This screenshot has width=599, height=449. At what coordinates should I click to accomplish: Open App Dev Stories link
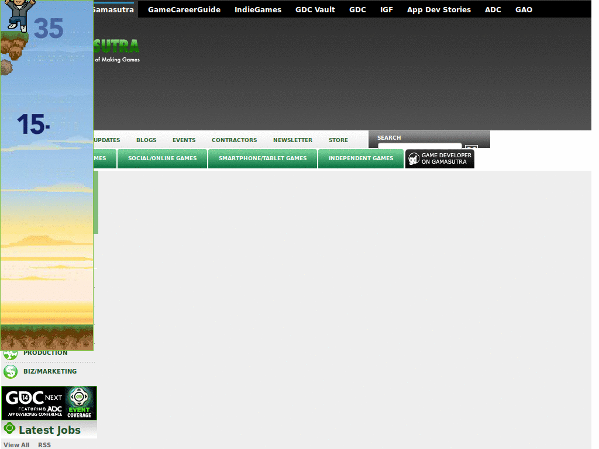point(439,9)
